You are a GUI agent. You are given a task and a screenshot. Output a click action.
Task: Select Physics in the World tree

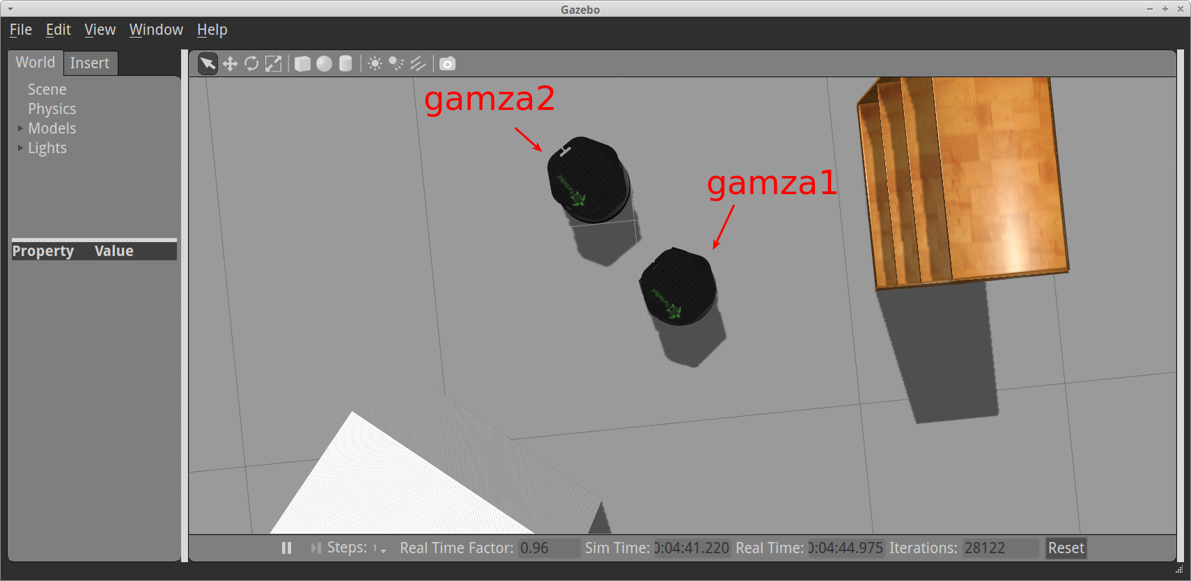52,109
